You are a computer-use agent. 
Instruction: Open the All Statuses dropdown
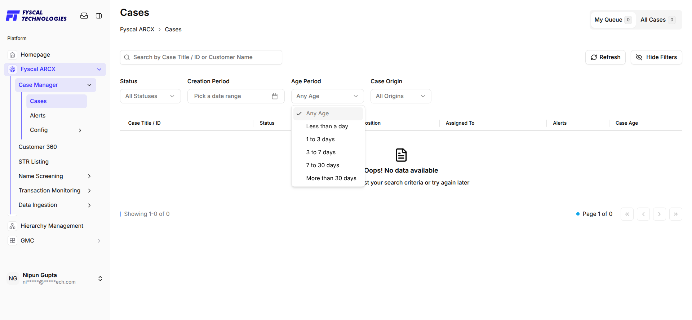(150, 96)
